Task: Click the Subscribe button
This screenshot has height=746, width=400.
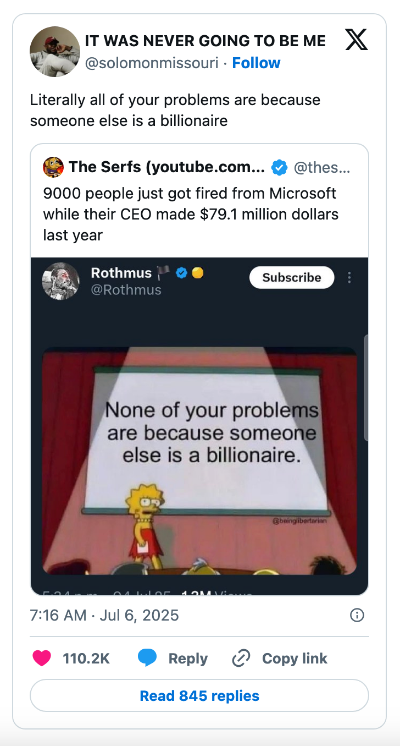Action: [291, 277]
